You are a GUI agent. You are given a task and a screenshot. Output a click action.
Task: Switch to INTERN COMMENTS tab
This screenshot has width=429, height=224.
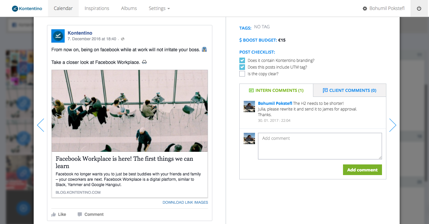click(276, 90)
